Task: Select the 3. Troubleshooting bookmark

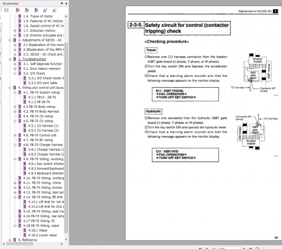Action: coord(32,59)
